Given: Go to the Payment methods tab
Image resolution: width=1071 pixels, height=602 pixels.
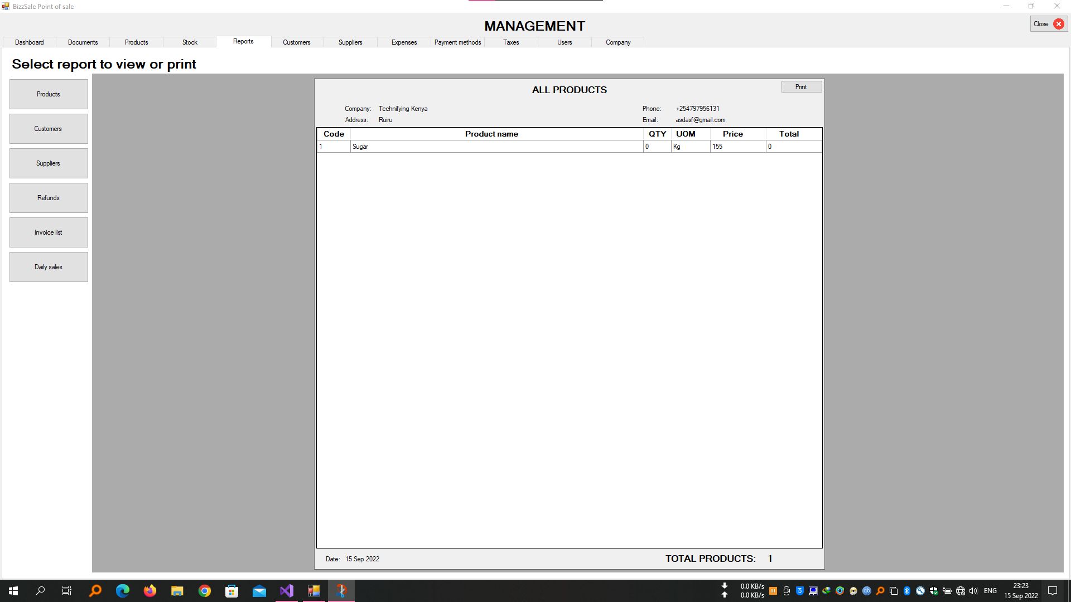Looking at the screenshot, I should point(457,42).
